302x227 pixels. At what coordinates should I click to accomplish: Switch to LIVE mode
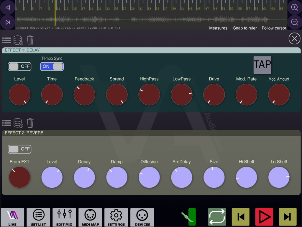point(12,217)
